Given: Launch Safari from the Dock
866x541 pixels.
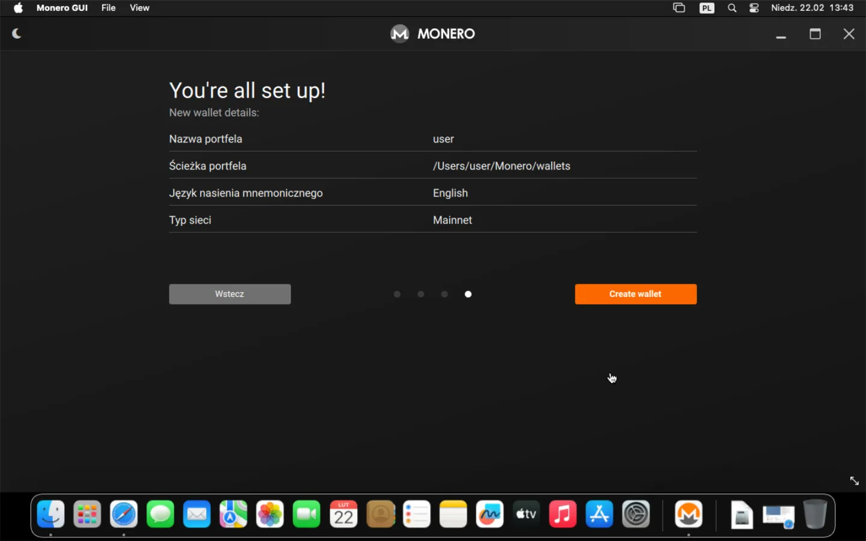Looking at the screenshot, I should point(124,515).
